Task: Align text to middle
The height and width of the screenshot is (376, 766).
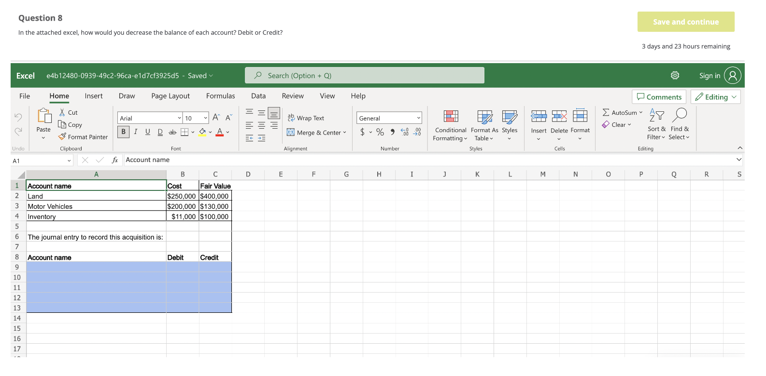Action: click(261, 112)
